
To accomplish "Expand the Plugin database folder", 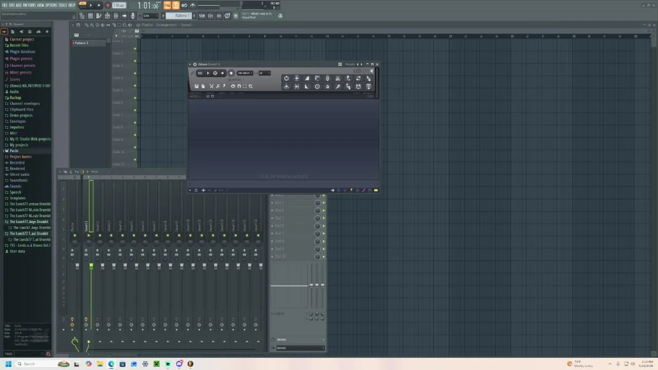I will click(22, 51).
